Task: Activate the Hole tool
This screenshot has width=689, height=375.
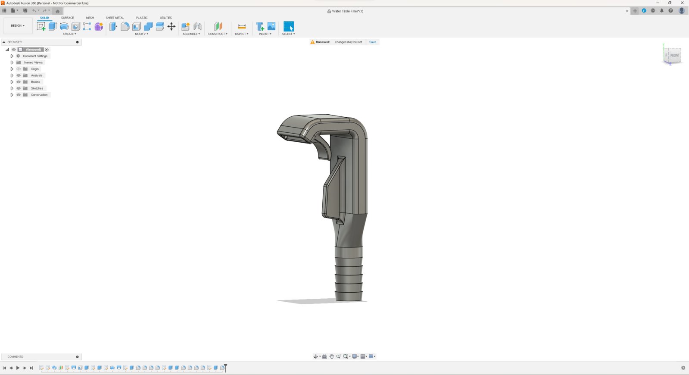Action: click(76, 26)
